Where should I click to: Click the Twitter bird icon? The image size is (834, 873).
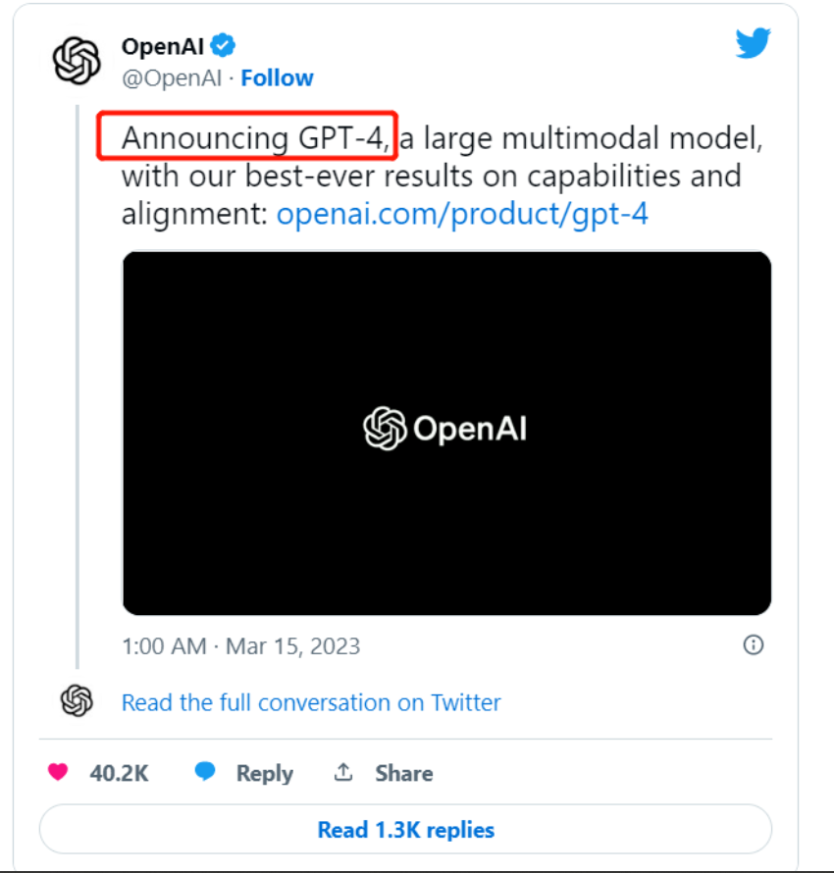tap(753, 43)
